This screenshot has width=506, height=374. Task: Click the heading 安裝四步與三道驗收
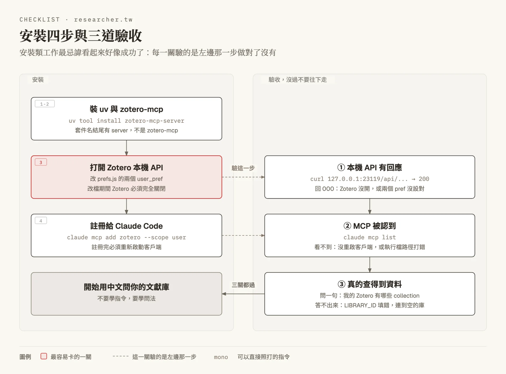coord(81,36)
